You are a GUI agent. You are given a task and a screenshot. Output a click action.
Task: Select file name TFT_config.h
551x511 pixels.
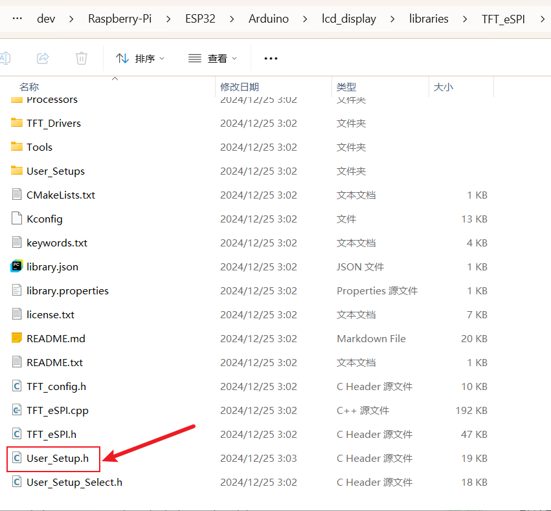56,387
